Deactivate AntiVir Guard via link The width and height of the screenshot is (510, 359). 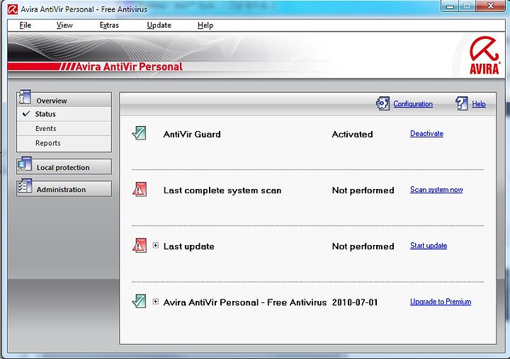426,134
